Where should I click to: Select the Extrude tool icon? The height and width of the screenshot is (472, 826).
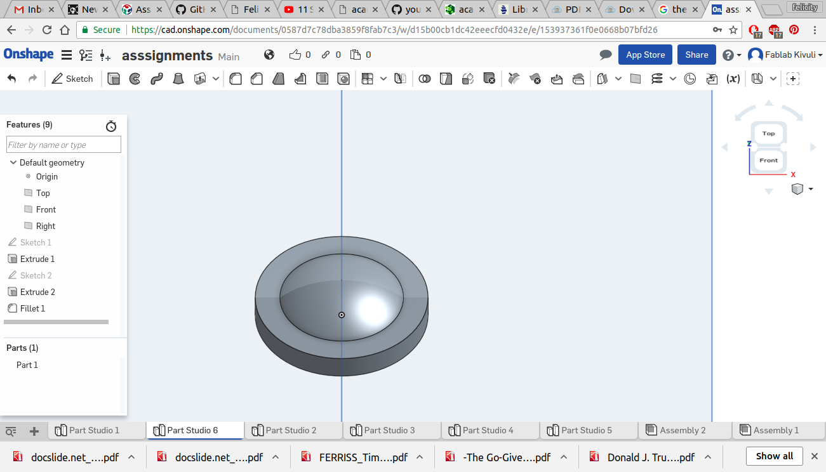(114, 79)
